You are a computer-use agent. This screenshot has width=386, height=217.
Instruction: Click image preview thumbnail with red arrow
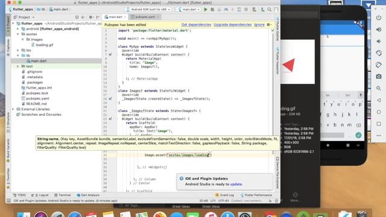click(x=297, y=61)
